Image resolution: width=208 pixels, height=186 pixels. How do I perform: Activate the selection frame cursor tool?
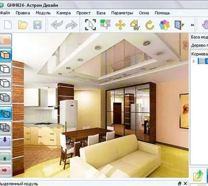tap(91, 25)
